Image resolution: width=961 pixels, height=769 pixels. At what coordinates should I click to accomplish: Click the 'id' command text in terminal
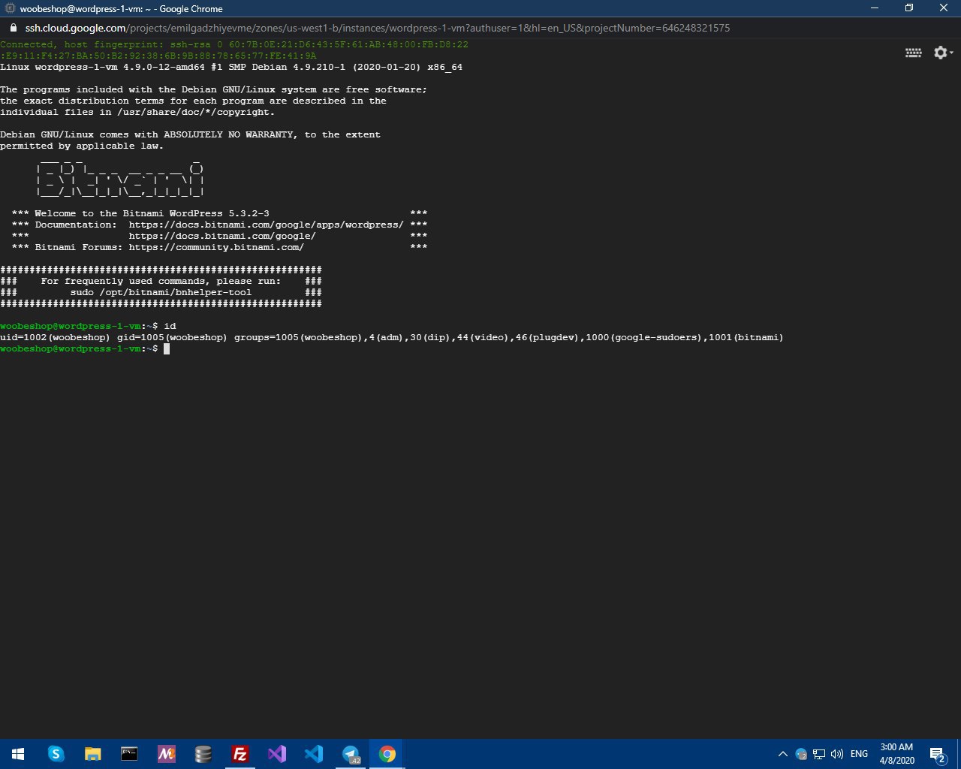(170, 326)
